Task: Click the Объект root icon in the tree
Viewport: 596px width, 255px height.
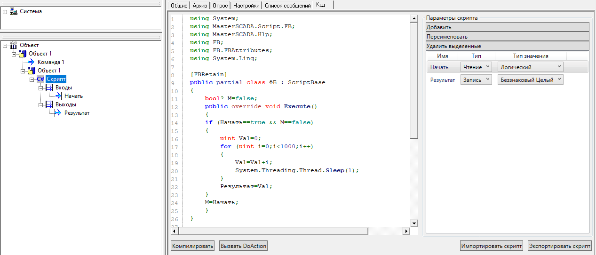Action: point(14,45)
